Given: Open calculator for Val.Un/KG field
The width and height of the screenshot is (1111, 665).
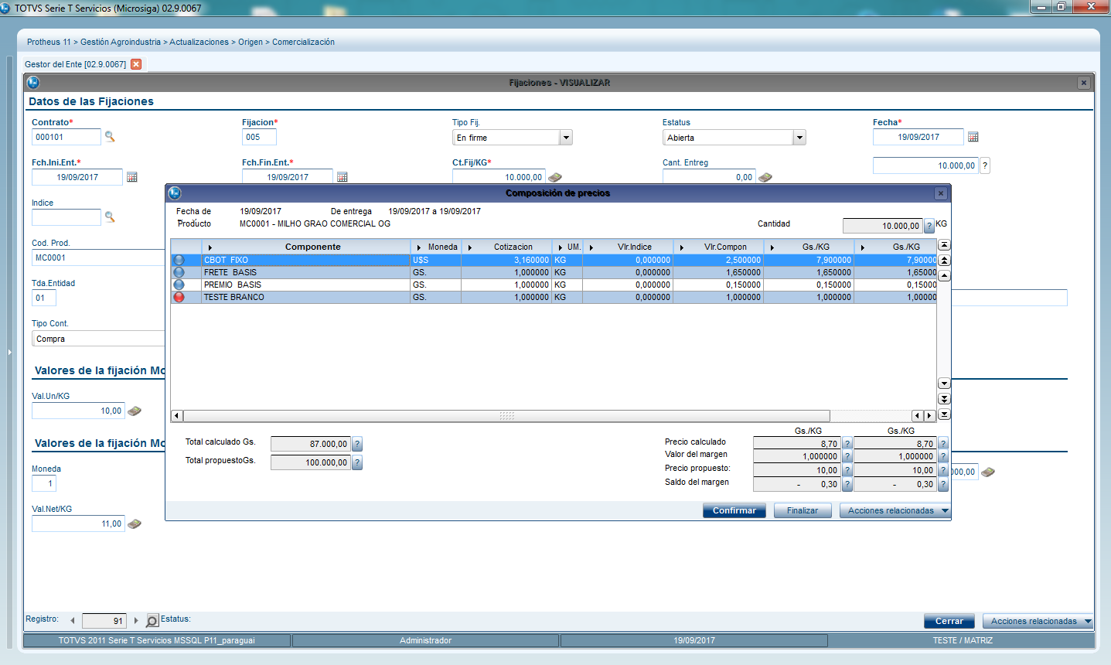Looking at the screenshot, I should point(135,411).
